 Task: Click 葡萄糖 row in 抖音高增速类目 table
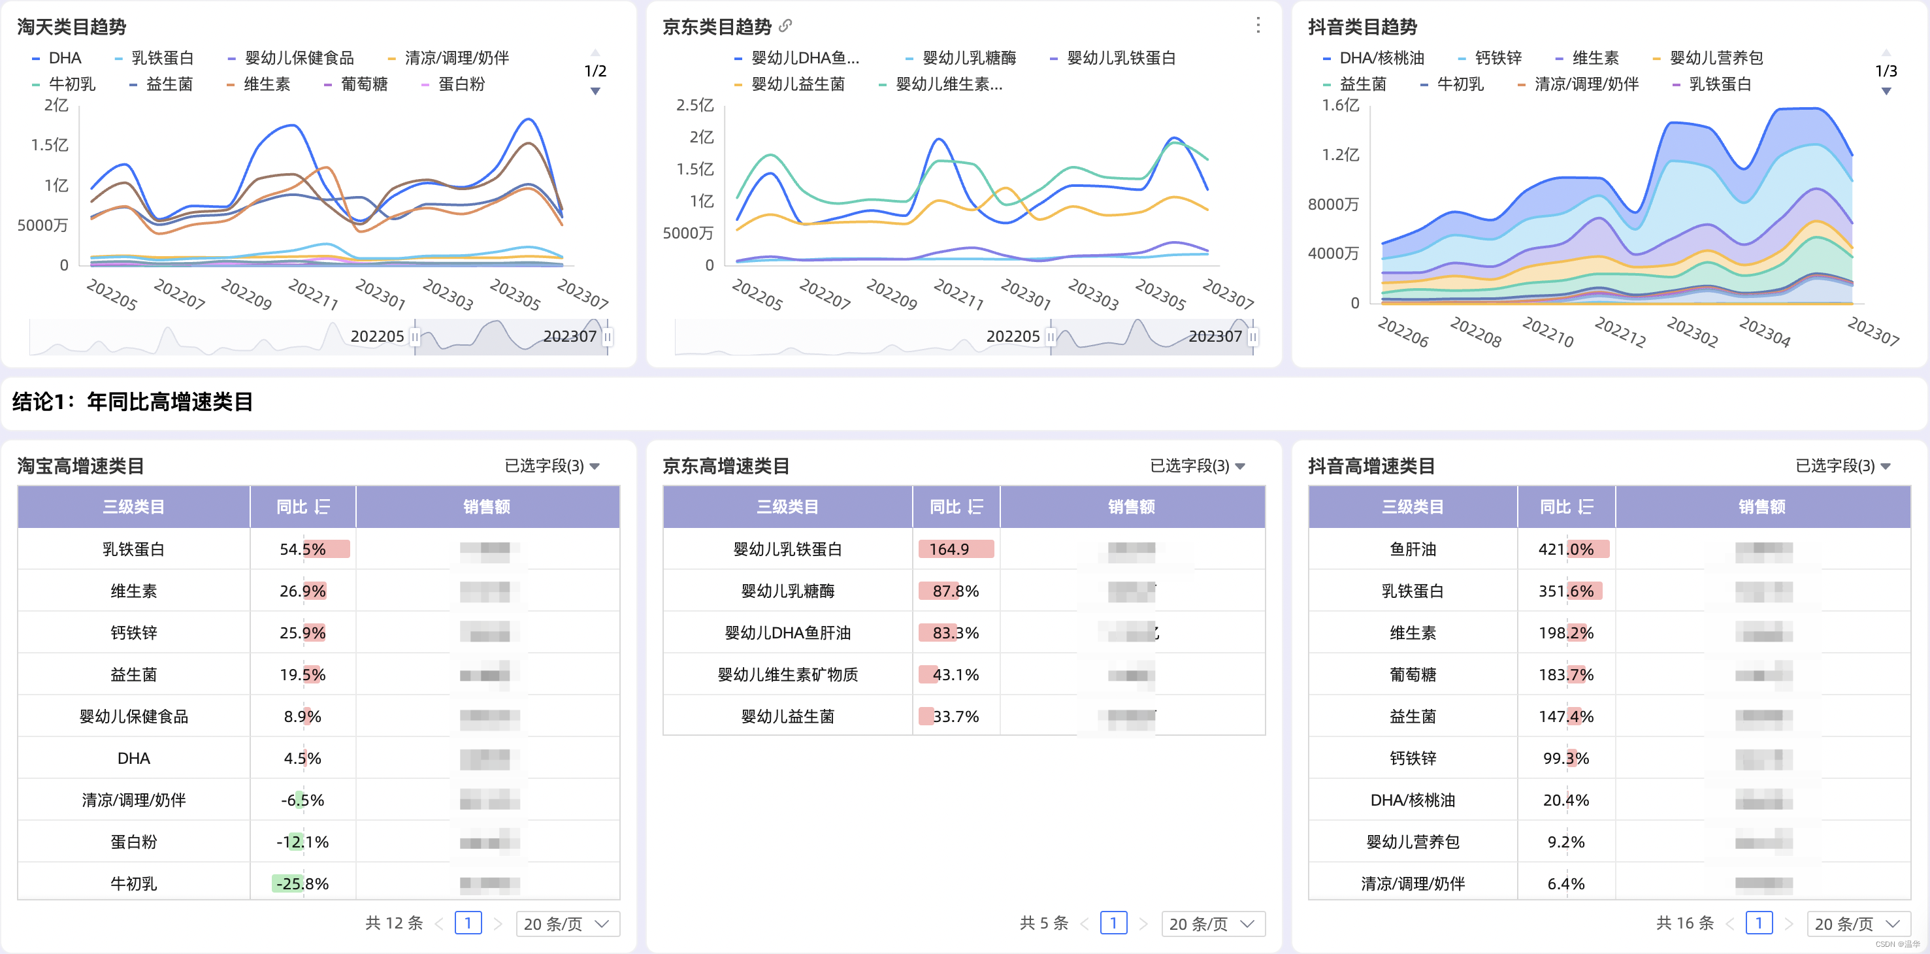(x=1609, y=674)
